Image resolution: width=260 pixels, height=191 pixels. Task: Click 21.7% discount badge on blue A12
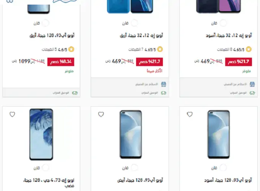[x=149, y=62]
